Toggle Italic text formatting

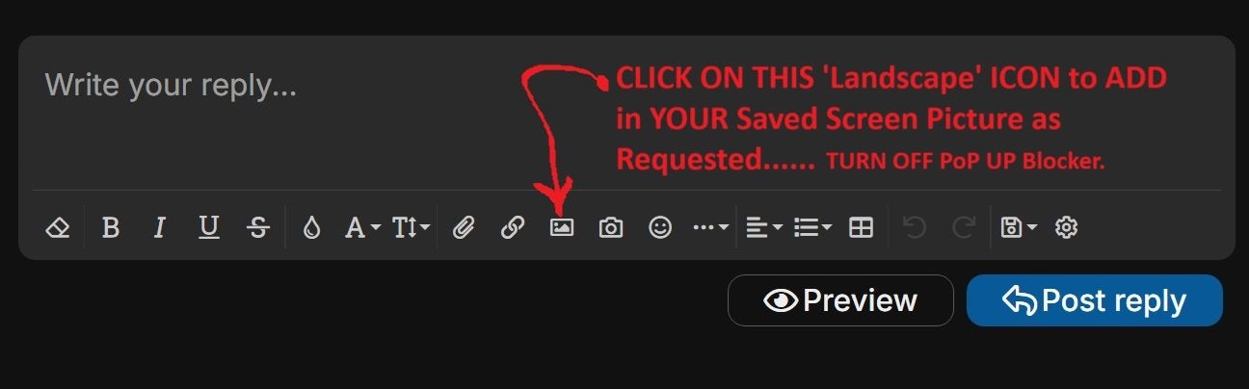click(x=160, y=228)
